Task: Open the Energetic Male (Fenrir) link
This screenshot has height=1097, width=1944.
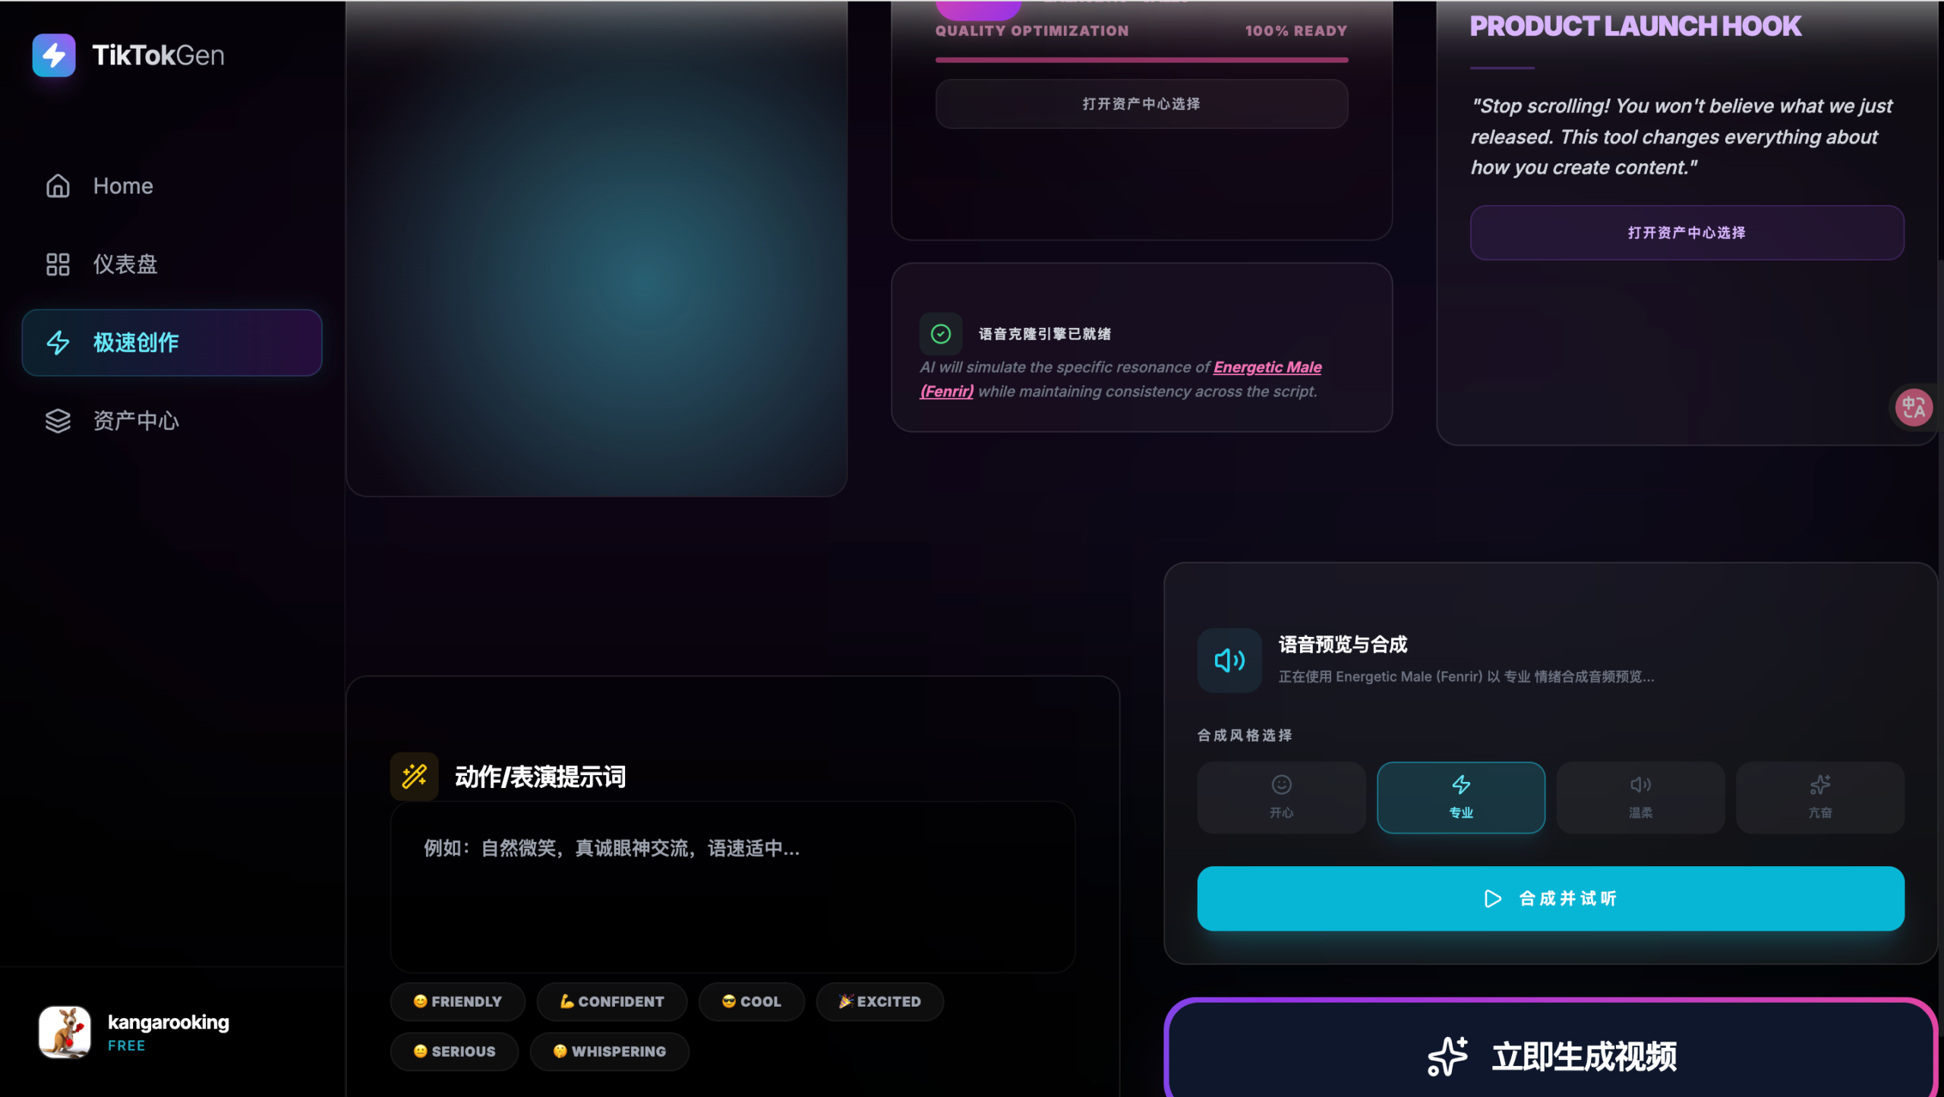Action: point(1267,367)
